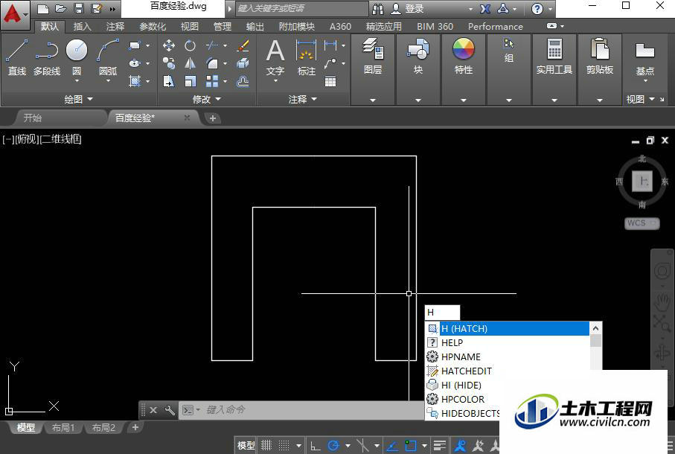Screen dimensions: 675x454
Task: Click the Multileader icon
Action: (x=330, y=63)
